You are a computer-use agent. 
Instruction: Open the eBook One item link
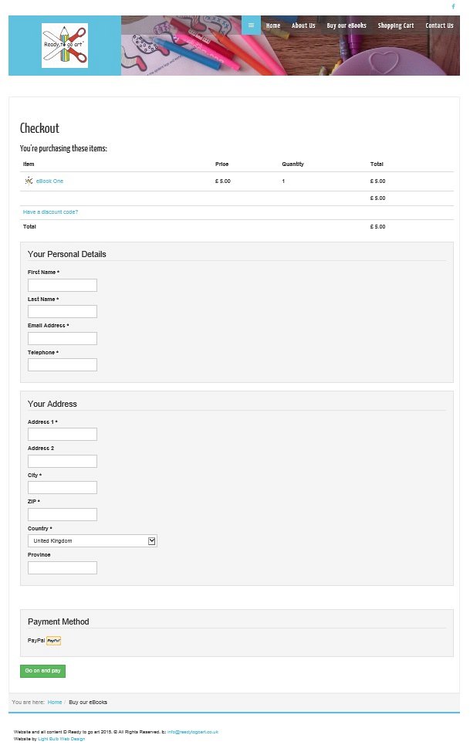coord(49,181)
